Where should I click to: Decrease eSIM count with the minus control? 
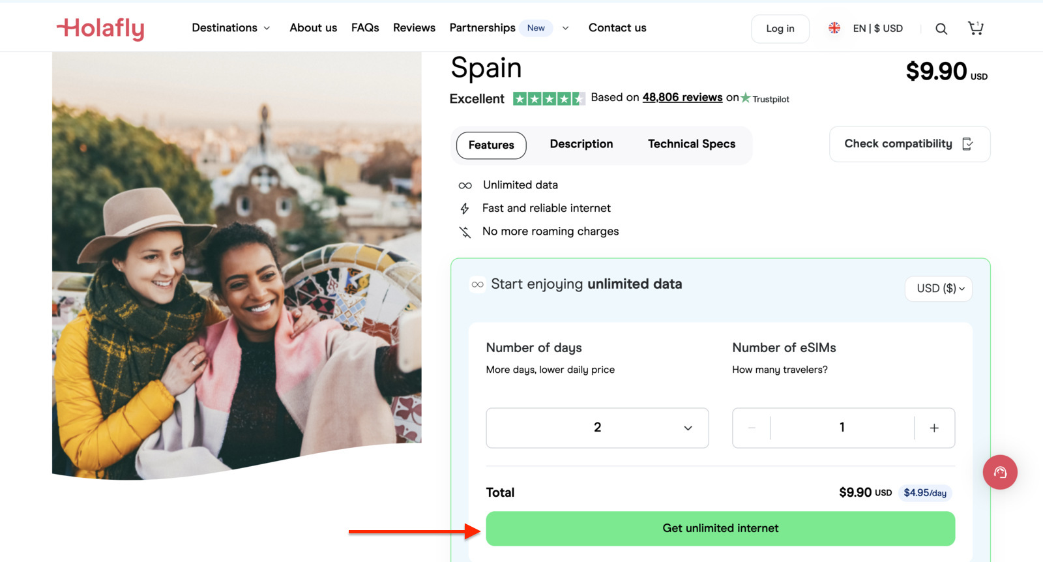752,428
